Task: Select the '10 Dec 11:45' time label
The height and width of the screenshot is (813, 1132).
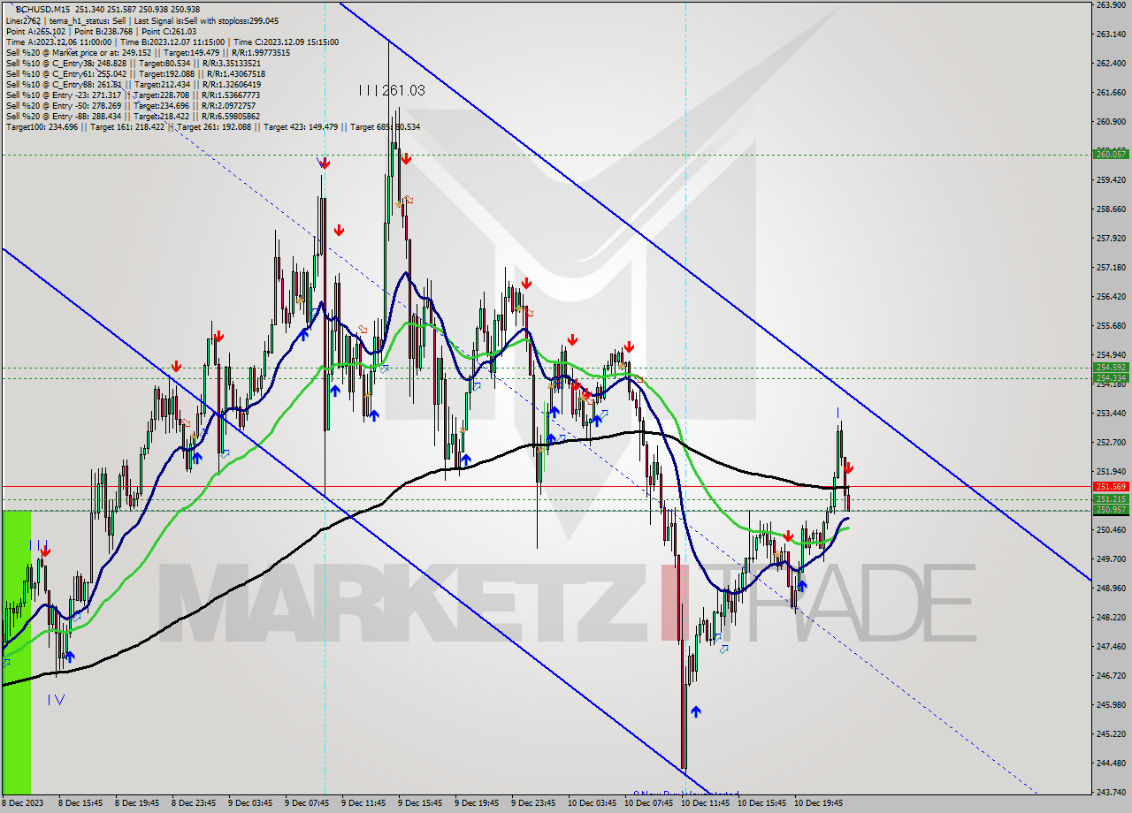Action: 705,803
